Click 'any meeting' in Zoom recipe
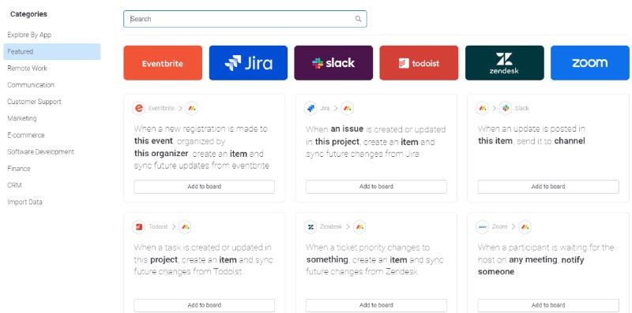Image resolution: width=632 pixels, height=313 pixels. coord(533,259)
